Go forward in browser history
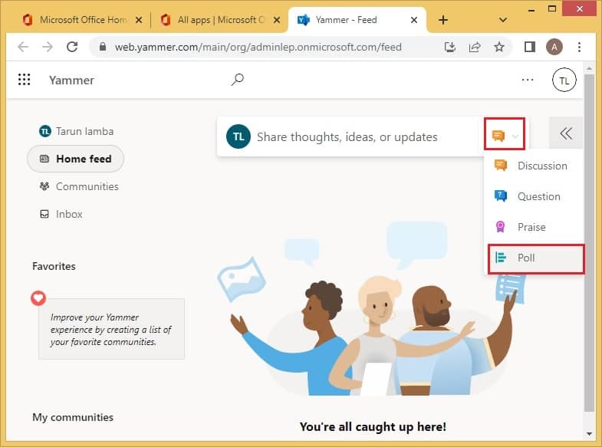The width and height of the screenshot is (602, 447). tap(48, 47)
